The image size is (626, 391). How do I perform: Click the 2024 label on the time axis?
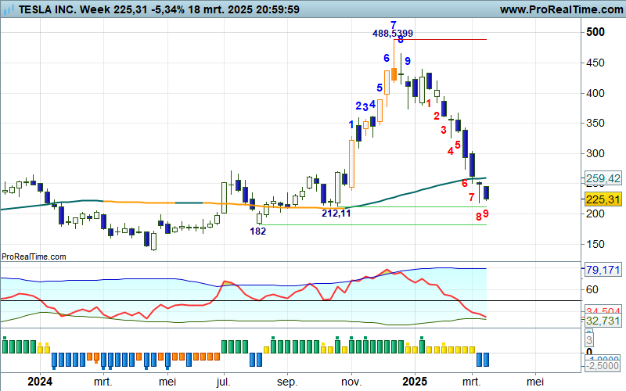click(x=40, y=382)
